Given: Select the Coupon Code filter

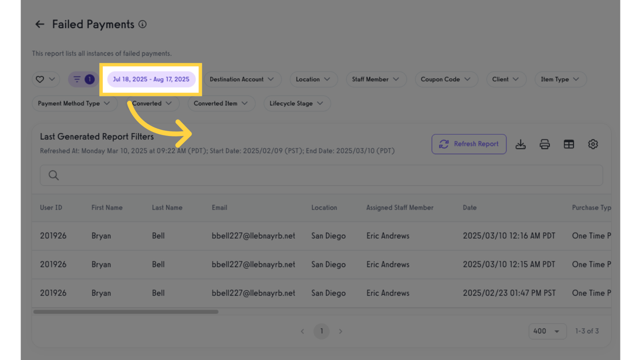Looking at the screenshot, I should pyautogui.click(x=446, y=79).
